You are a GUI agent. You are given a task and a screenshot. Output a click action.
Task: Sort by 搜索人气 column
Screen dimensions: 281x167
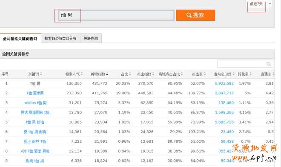74,74
